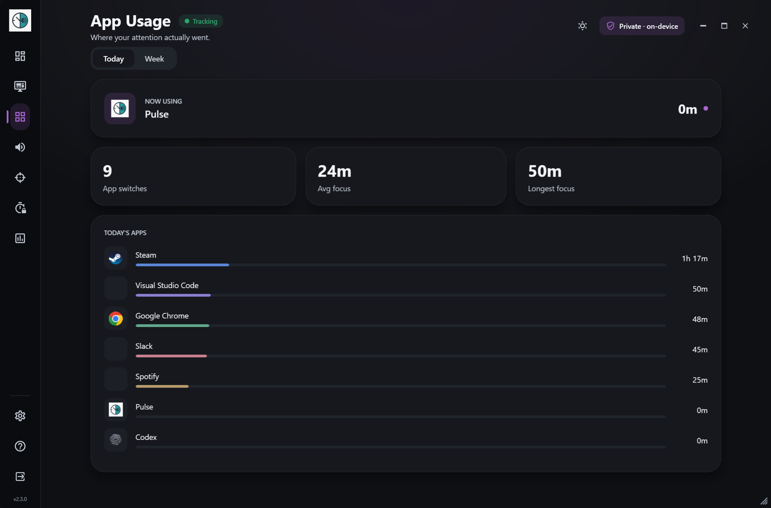
Task: Click the log out exit icon
Action: (20, 476)
